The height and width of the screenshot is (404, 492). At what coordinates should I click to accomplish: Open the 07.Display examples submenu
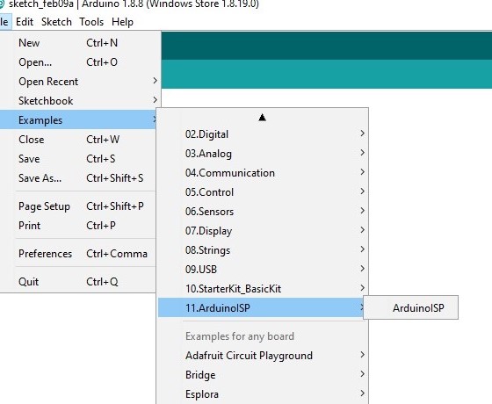tap(263, 231)
